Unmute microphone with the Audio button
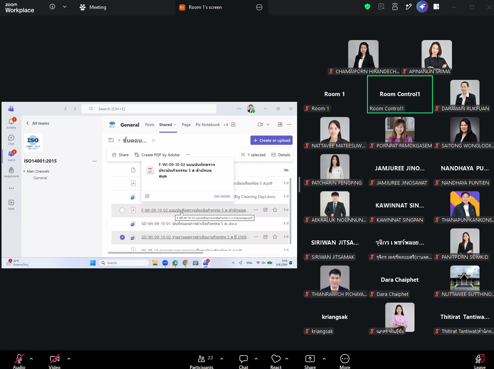The height and width of the screenshot is (369, 494). tap(19, 361)
